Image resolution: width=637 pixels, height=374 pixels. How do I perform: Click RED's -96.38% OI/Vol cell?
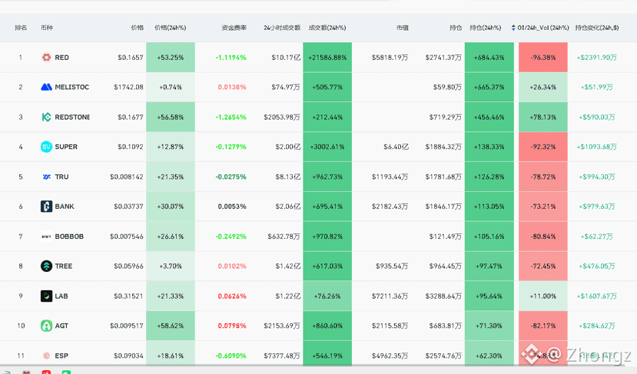point(543,58)
